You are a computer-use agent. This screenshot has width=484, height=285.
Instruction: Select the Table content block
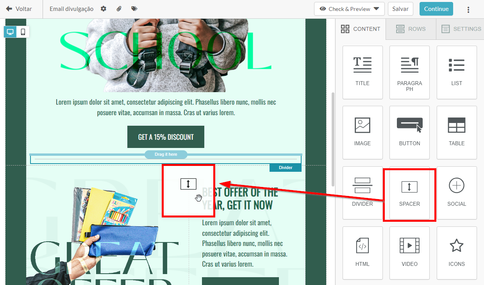click(x=457, y=132)
